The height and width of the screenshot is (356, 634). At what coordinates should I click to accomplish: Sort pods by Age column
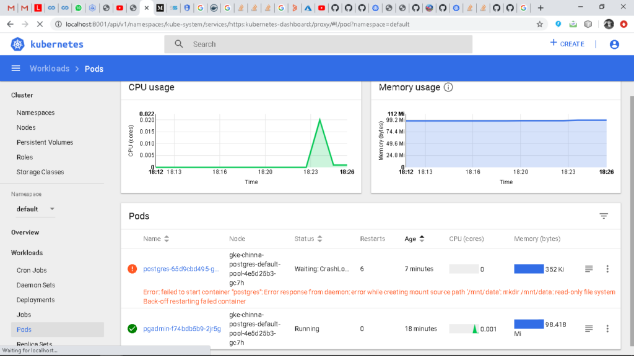414,239
